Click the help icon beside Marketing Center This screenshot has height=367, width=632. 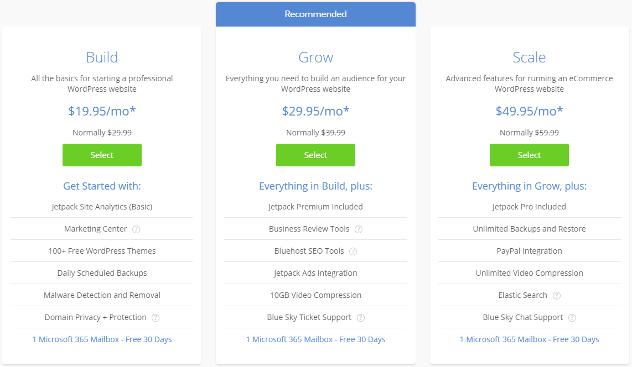pyautogui.click(x=136, y=229)
